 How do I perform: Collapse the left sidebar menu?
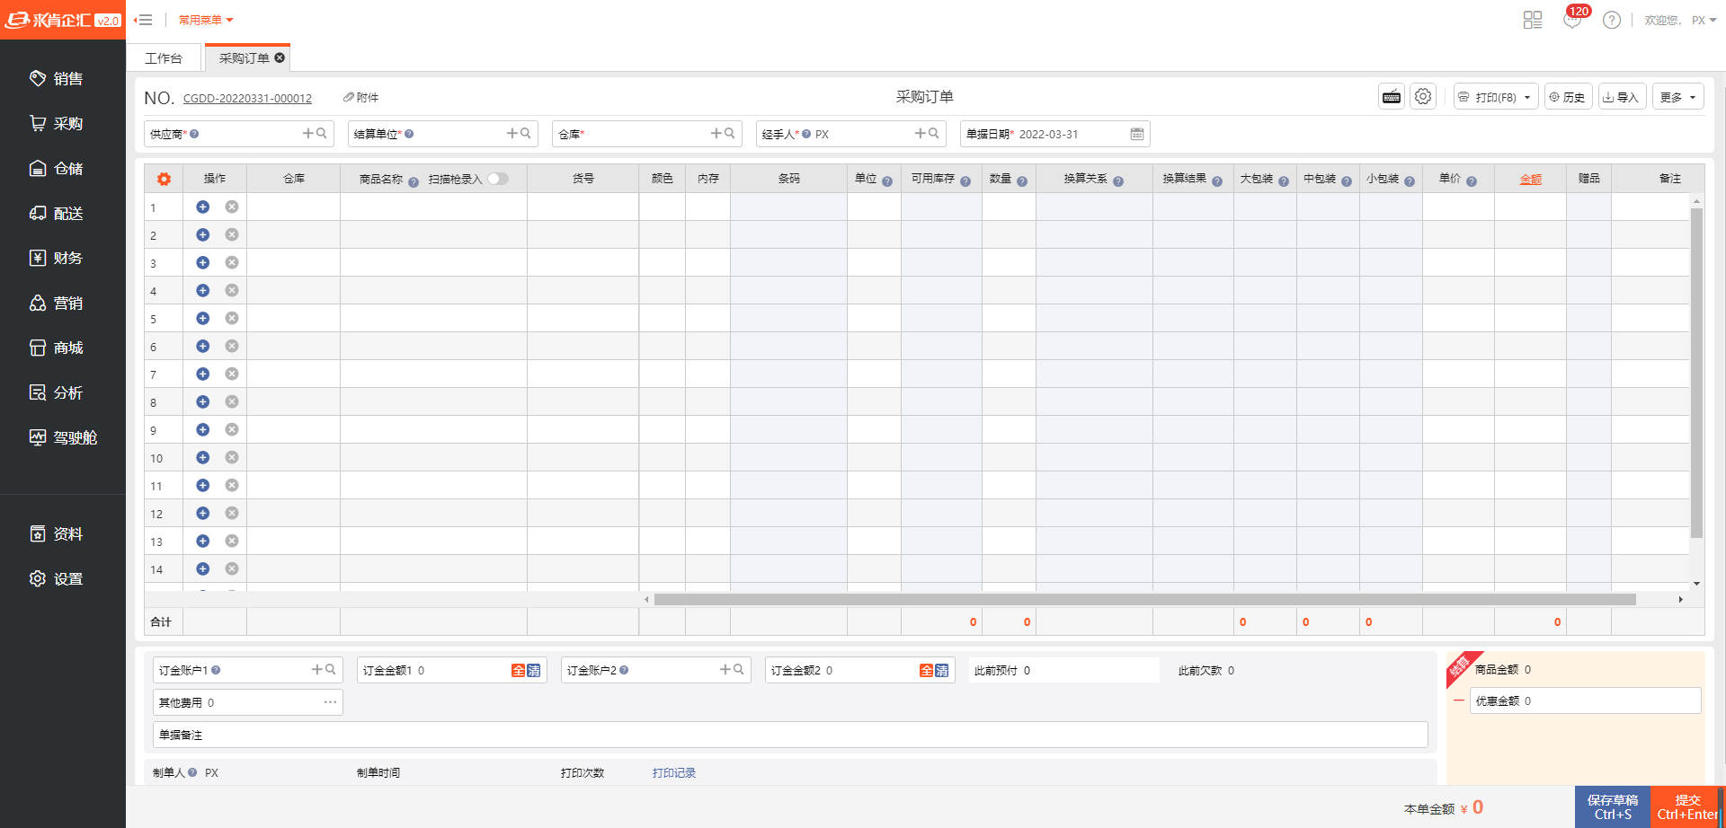[x=144, y=20]
